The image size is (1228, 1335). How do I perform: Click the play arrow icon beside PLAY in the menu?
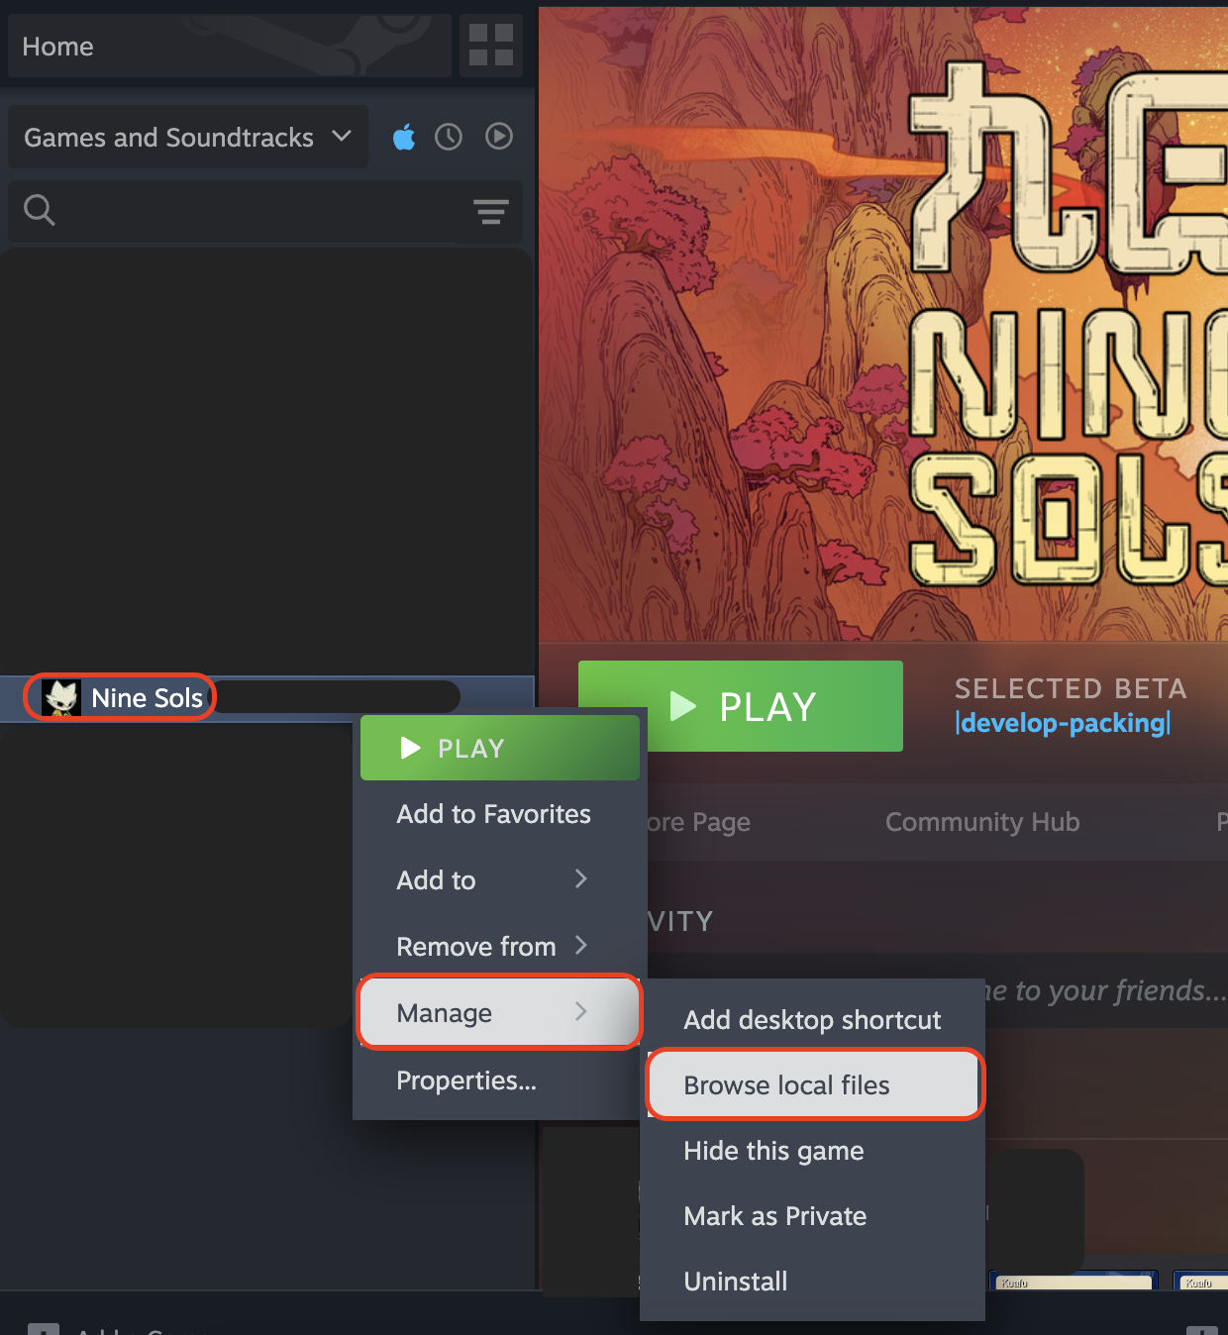pyautogui.click(x=409, y=748)
